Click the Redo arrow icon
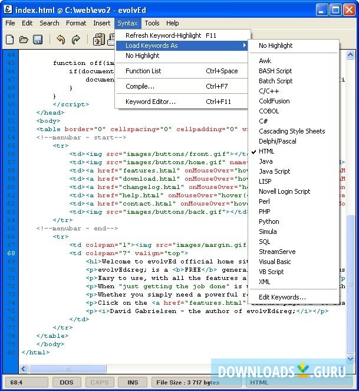This screenshot has height=391, width=359. coord(75,40)
